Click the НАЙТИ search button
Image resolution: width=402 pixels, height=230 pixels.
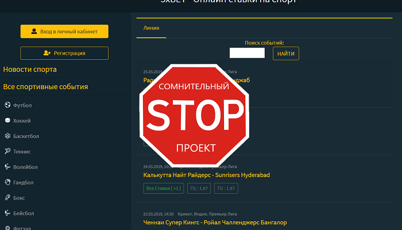[x=286, y=53]
